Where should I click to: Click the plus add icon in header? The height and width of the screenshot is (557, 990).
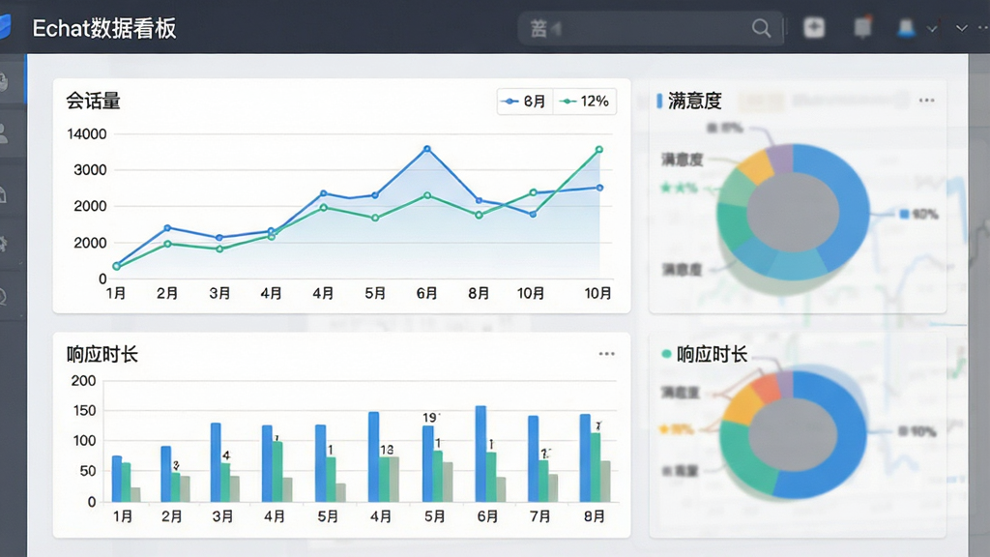814,27
